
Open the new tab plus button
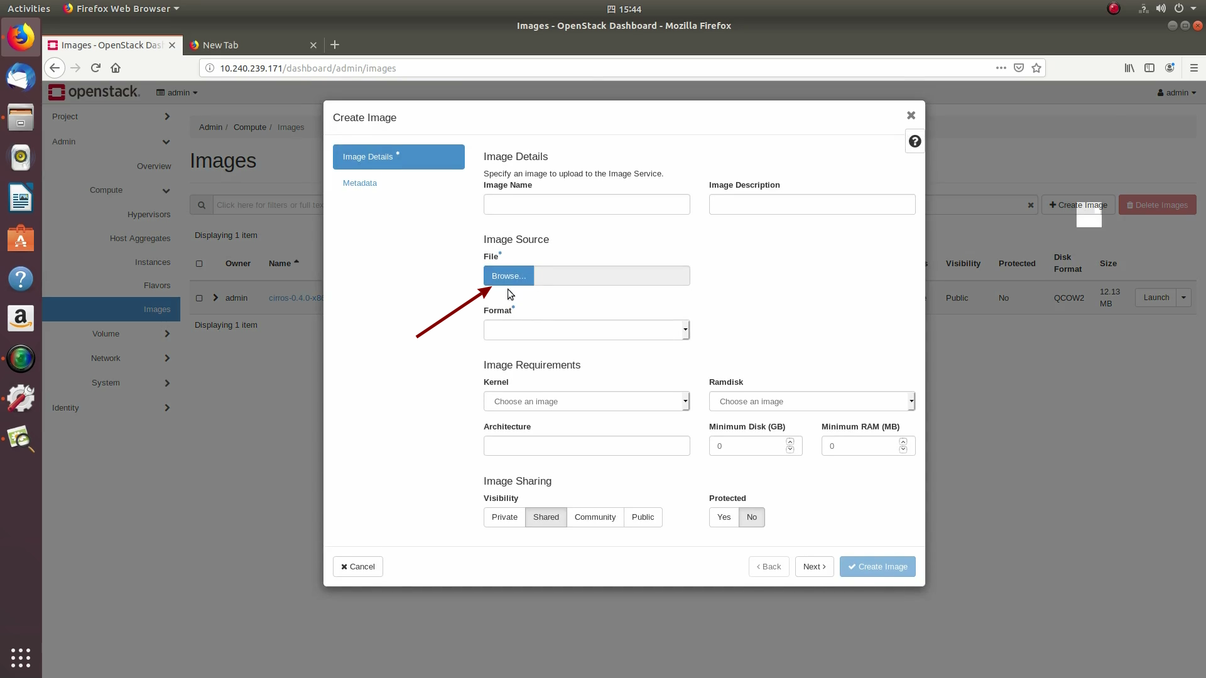(335, 45)
